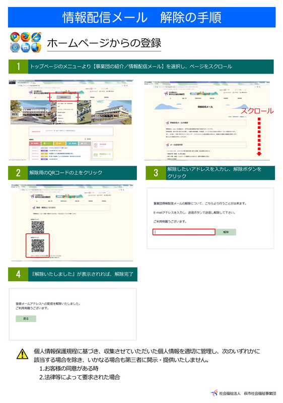Select the teal NEWS category tab
Viewport: 283px width, 403px height.
pos(72,144)
